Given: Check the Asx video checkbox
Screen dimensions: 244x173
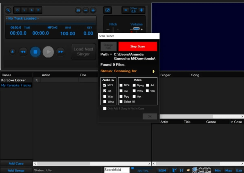Looking at the screenshot, I should 134,97.
